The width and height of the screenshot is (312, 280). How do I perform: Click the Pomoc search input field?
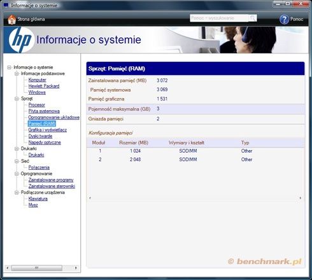(x=219, y=18)
